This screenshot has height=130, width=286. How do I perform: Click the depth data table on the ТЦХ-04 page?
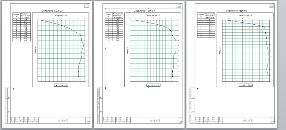pyautogui.click(x=114, y=27)
